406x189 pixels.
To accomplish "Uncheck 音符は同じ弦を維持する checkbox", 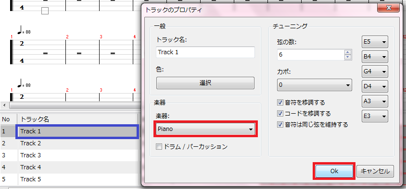I will [x=280, y=125].
